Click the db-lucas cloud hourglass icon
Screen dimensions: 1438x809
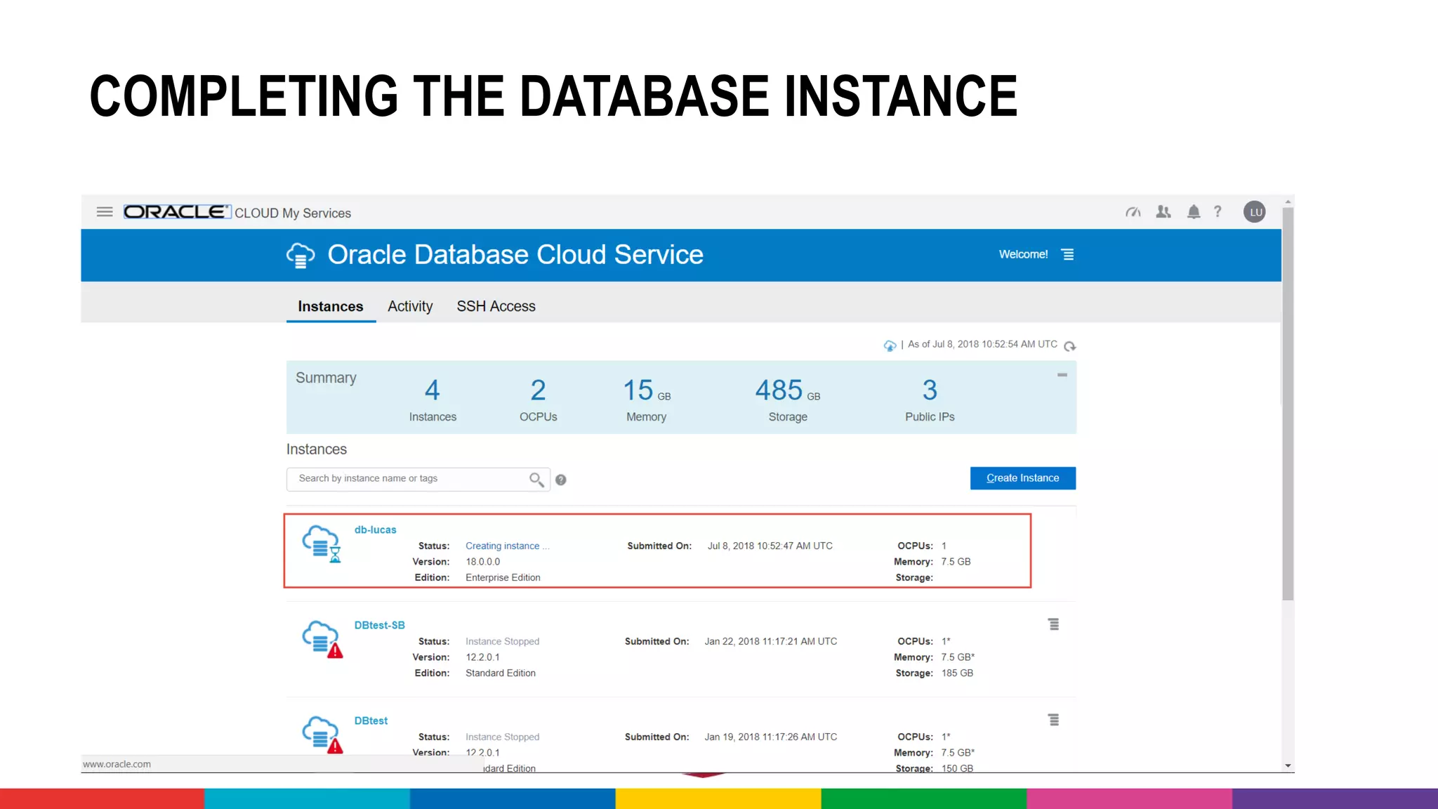322,544
